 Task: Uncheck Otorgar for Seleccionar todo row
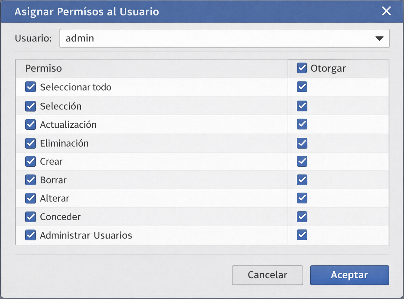click(x=302, y=87)
